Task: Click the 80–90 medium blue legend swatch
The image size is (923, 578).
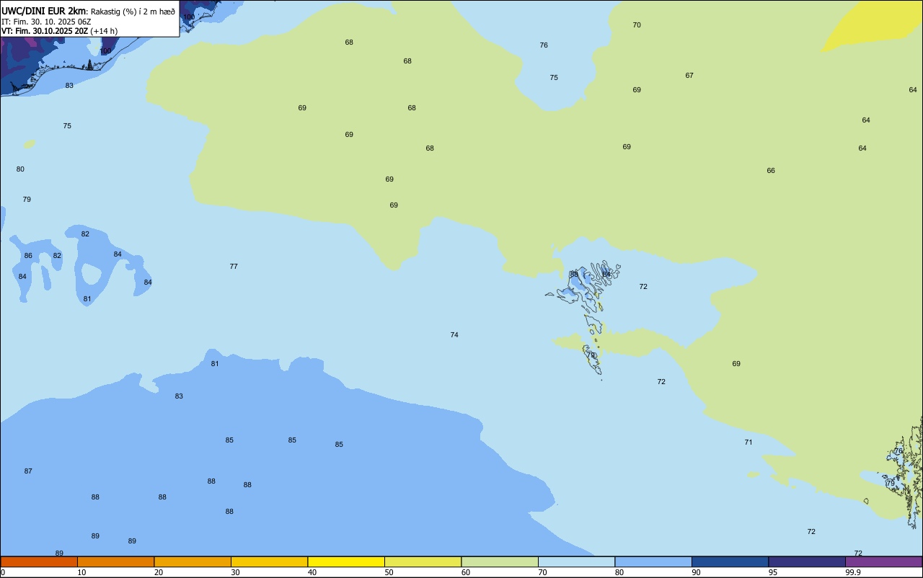Action: point(653,561)
